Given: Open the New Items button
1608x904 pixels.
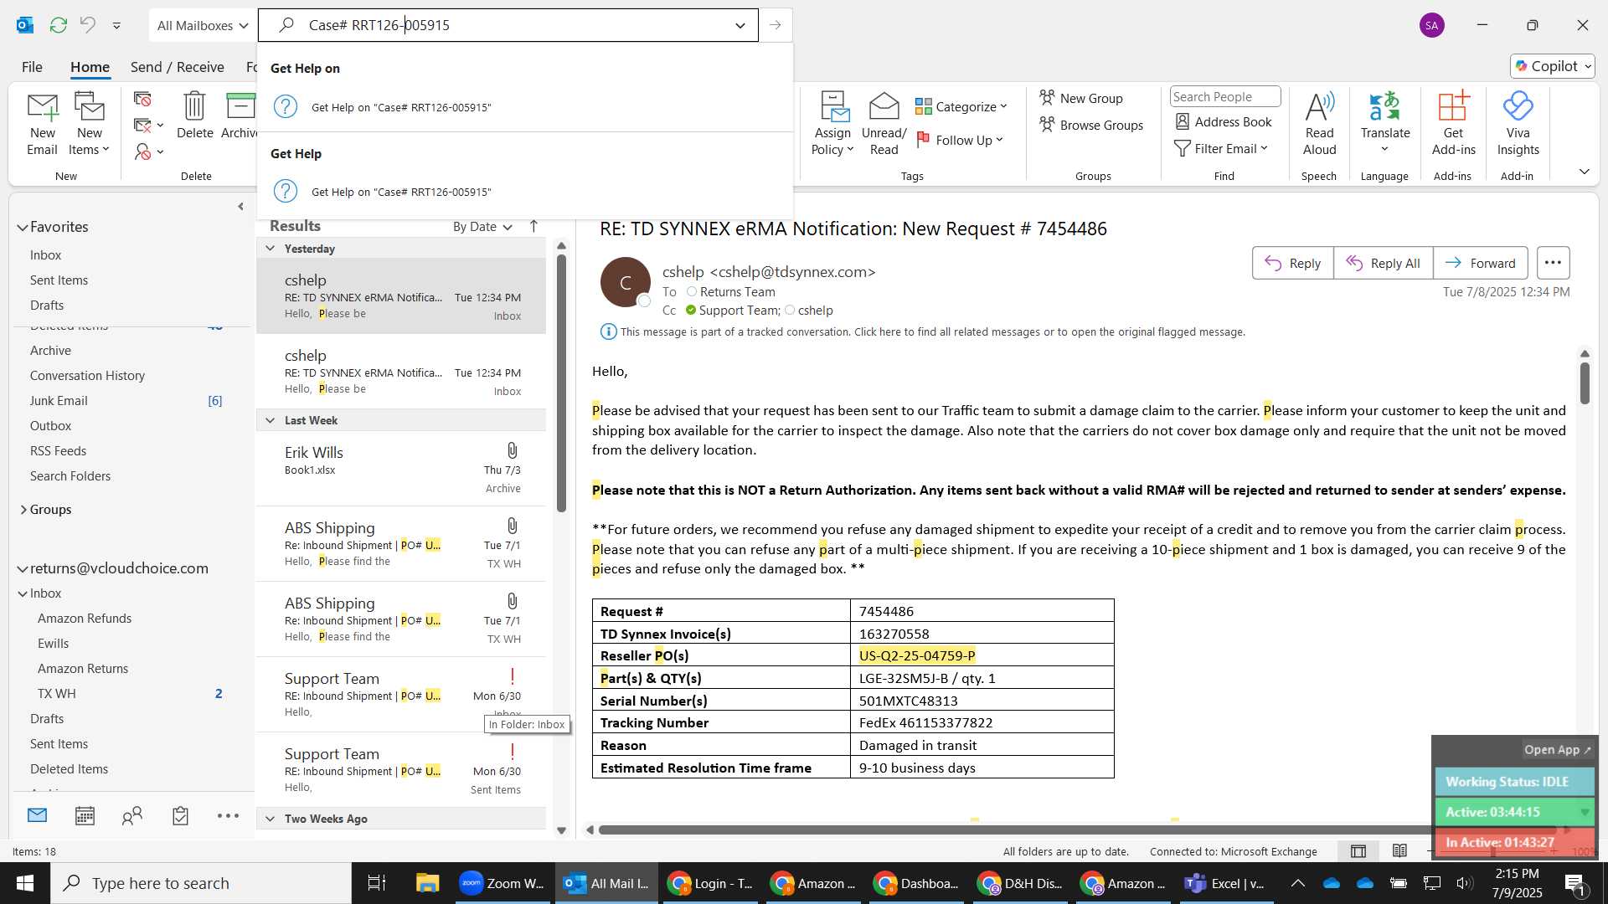Looking at the screenshot, I should (x=89, y=124).
